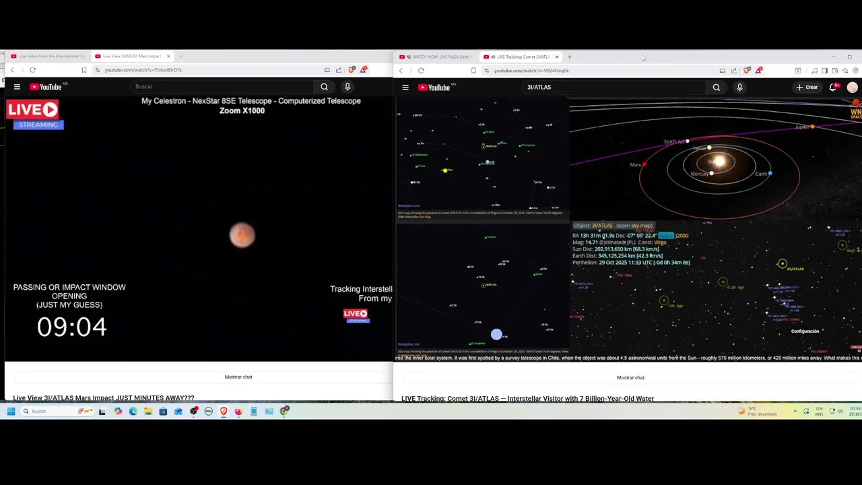This screenshot has width=862, height=485.
Task: Click (open sky map) link in the video overlay
Action: click(633, 226)
